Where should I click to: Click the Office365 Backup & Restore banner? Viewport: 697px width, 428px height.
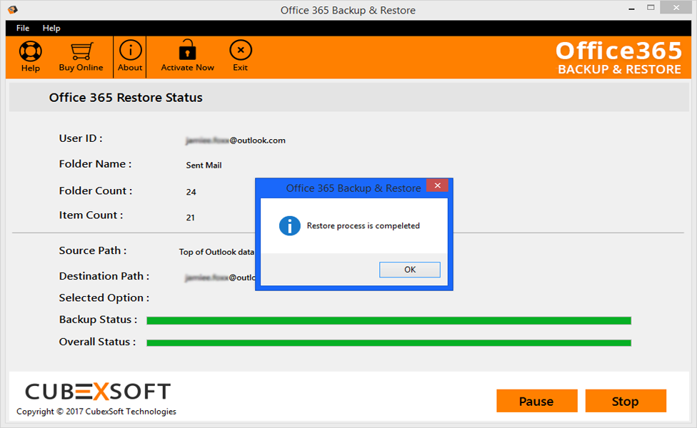pos(618,57)
